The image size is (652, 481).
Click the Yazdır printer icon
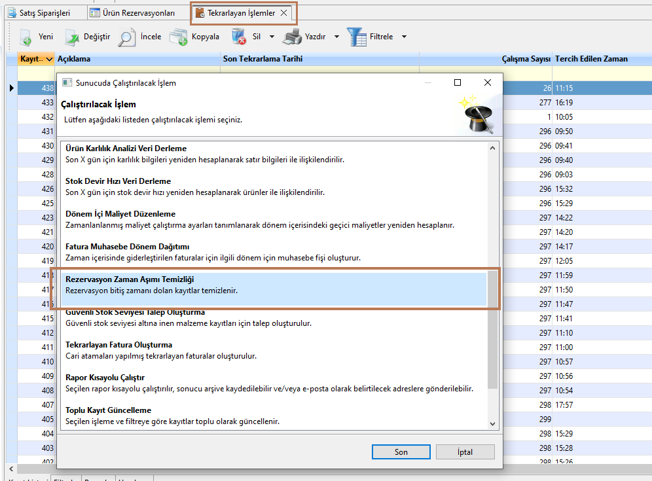[292, 37]
